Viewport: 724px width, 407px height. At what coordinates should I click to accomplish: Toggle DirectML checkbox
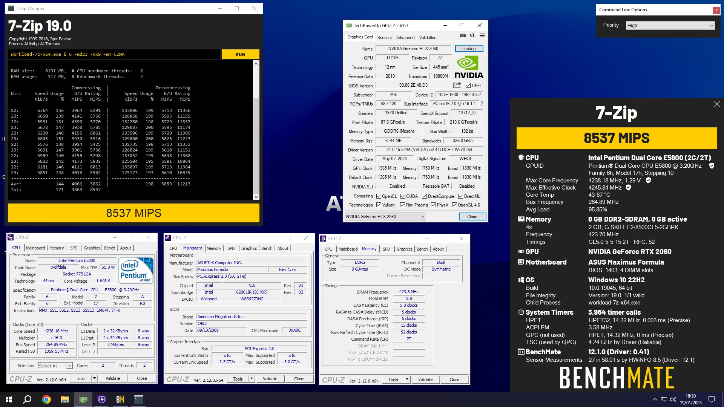pyautogui.click(x=460, y=196)
